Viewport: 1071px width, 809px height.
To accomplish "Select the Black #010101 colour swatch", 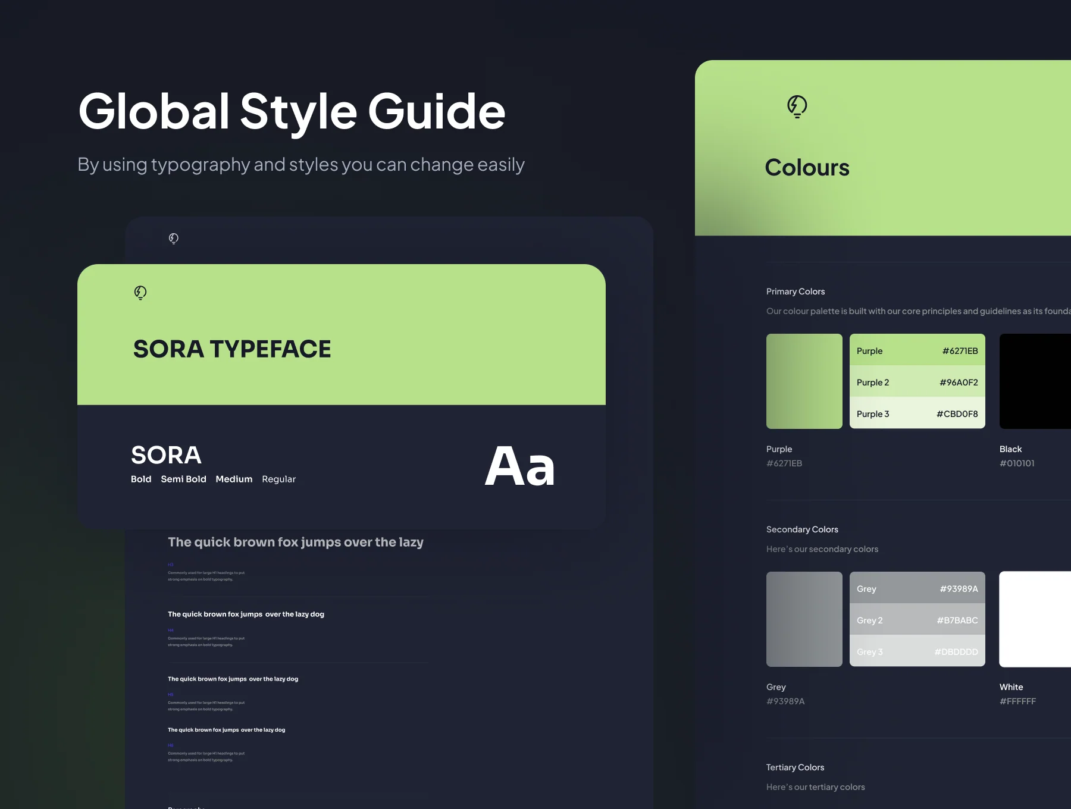I will point(1035,381).
